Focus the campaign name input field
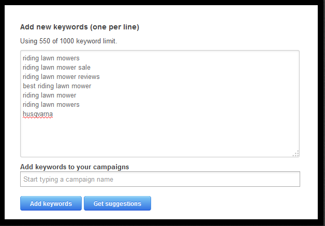The width and height of the screenshot is (325, 226). coord(160,179)
